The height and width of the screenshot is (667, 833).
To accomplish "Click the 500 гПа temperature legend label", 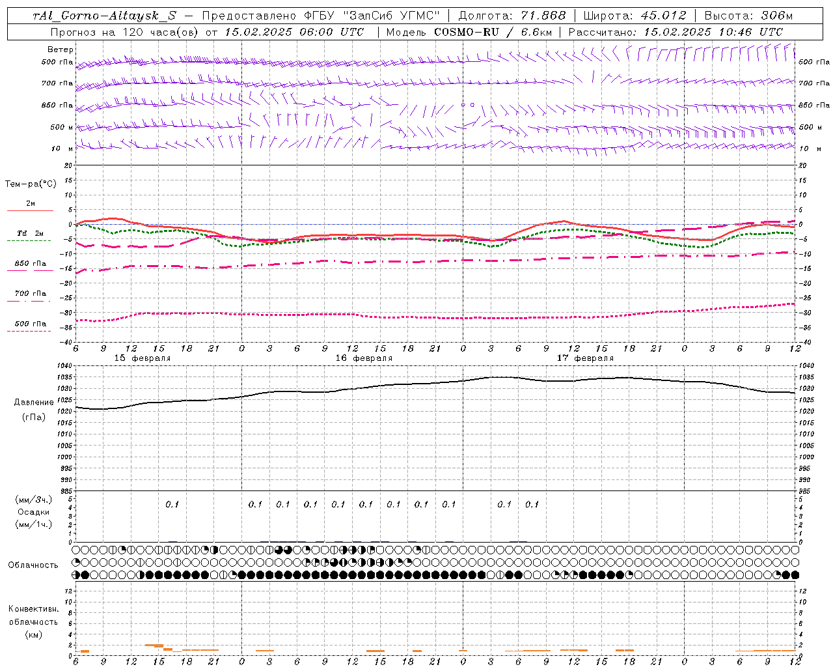I will click(31, 324).
